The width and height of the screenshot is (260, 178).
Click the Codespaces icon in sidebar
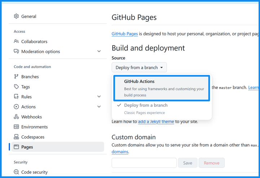click(16, 137)
